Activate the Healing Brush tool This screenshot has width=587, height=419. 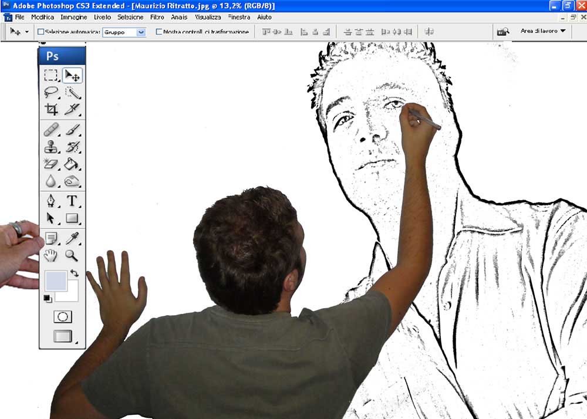(x=51, y=130)
